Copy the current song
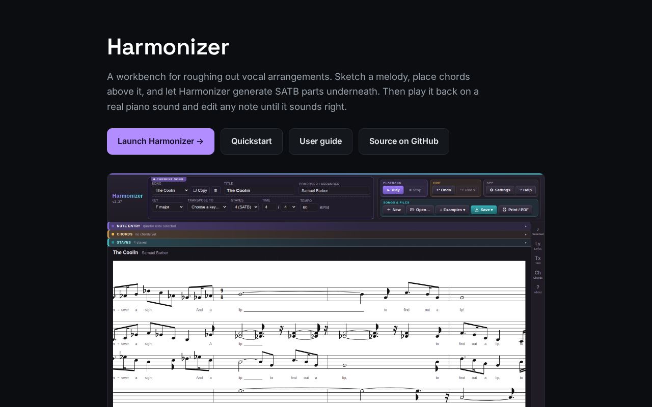This screenshot has height=407, width=652. pyautogui.click(x=200, y=190)
